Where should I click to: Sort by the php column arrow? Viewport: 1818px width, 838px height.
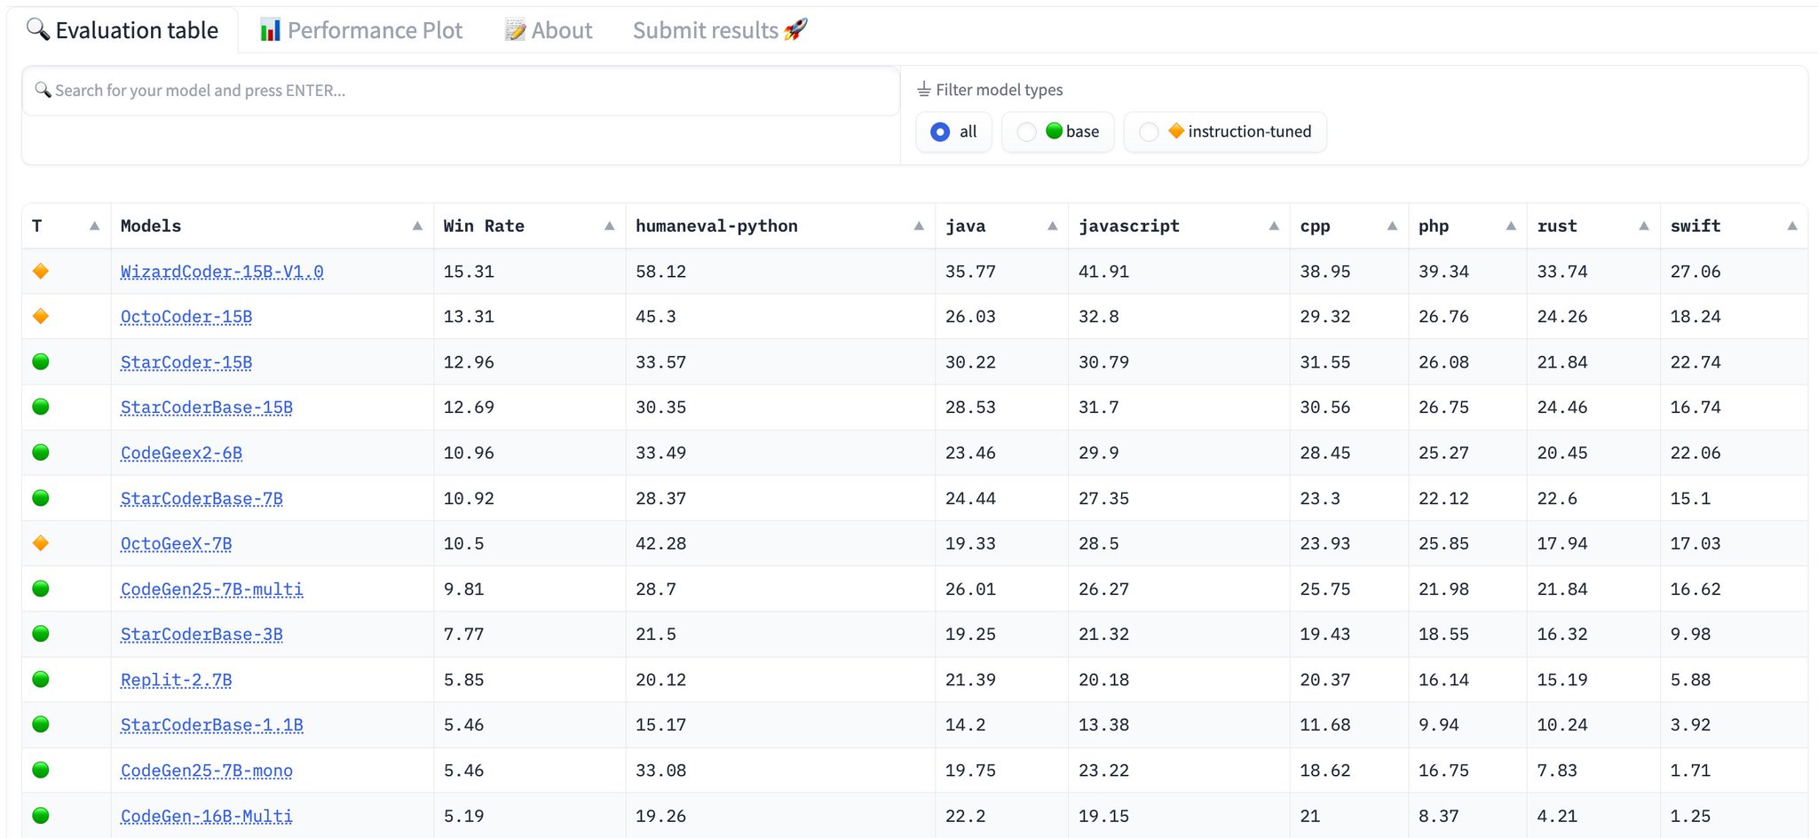1511,226
